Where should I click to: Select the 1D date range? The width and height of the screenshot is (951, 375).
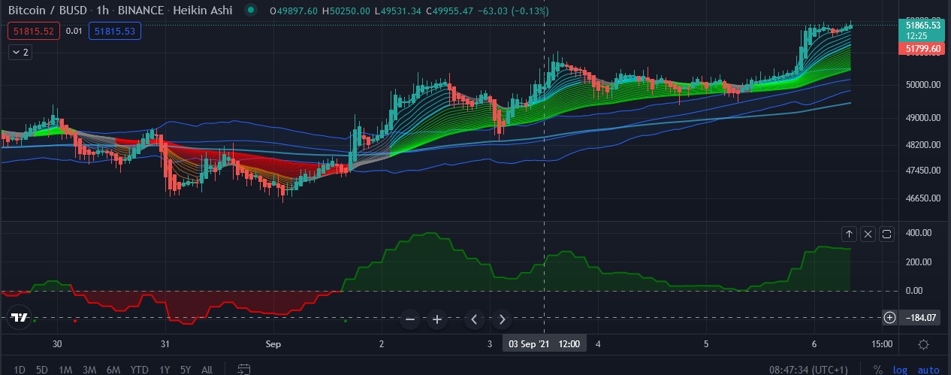point(20,369)
